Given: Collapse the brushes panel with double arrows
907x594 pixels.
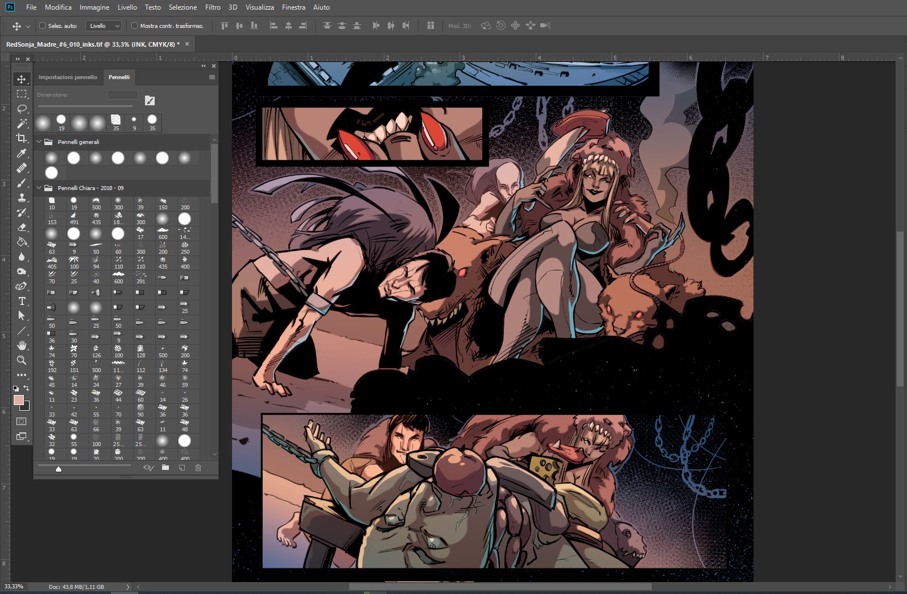Looking at the screenshot, I should click(203, 66).
